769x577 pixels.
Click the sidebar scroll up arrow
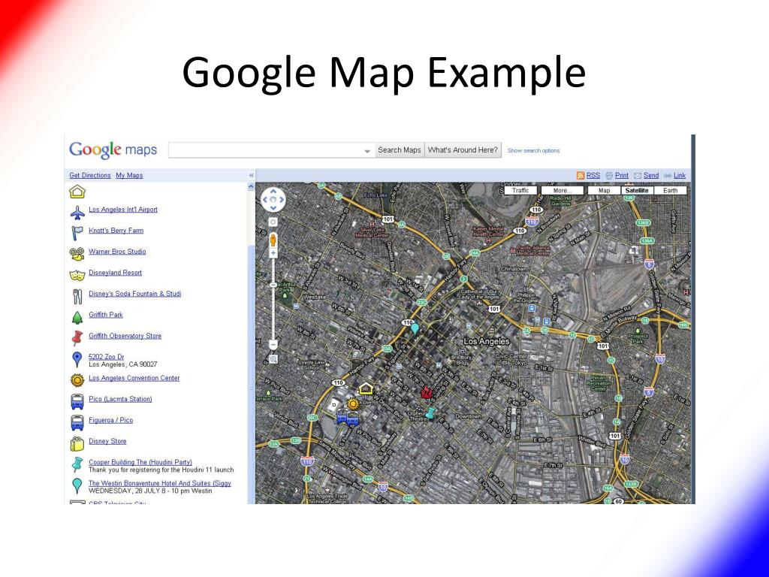[x=251, y=187]
